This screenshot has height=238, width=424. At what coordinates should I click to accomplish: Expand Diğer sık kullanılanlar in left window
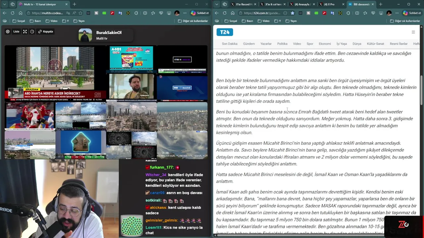(193, 21)
